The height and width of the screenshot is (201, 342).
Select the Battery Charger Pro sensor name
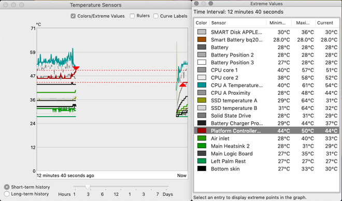click(237, 123)
